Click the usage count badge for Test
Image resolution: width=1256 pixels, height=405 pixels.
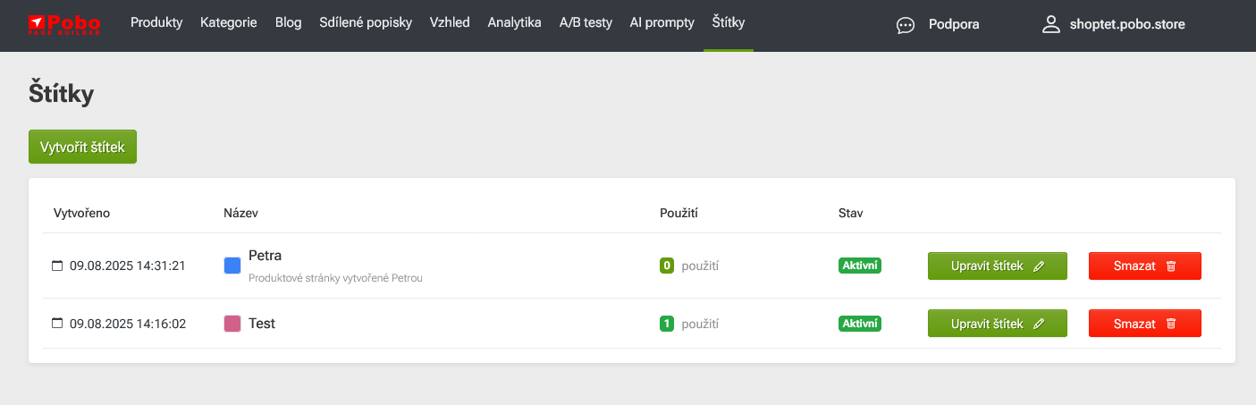coord(666,324)
